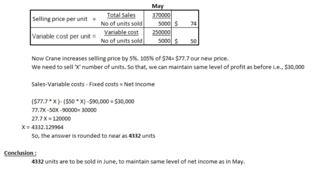Click the 'Variable cost per unit =' cell
This screenshot has width=313, height=171.
point(64,36)
